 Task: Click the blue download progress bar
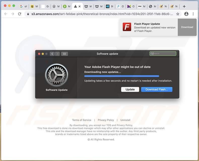[x=122, y=76]
